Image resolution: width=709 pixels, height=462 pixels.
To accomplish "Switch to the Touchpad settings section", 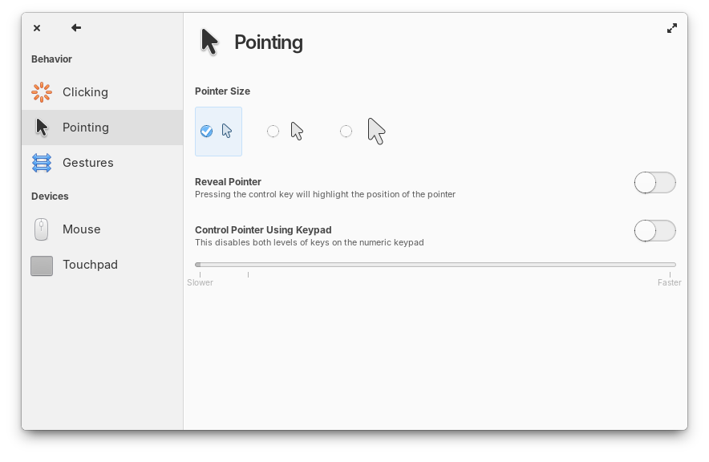I will tap(91, 265).
